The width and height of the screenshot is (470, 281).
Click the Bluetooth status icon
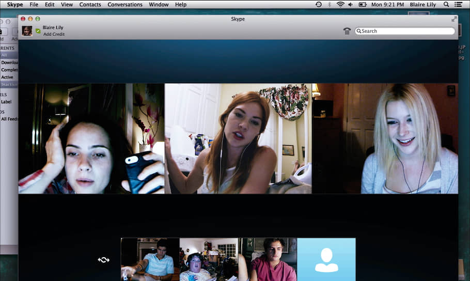pos(330,5)
